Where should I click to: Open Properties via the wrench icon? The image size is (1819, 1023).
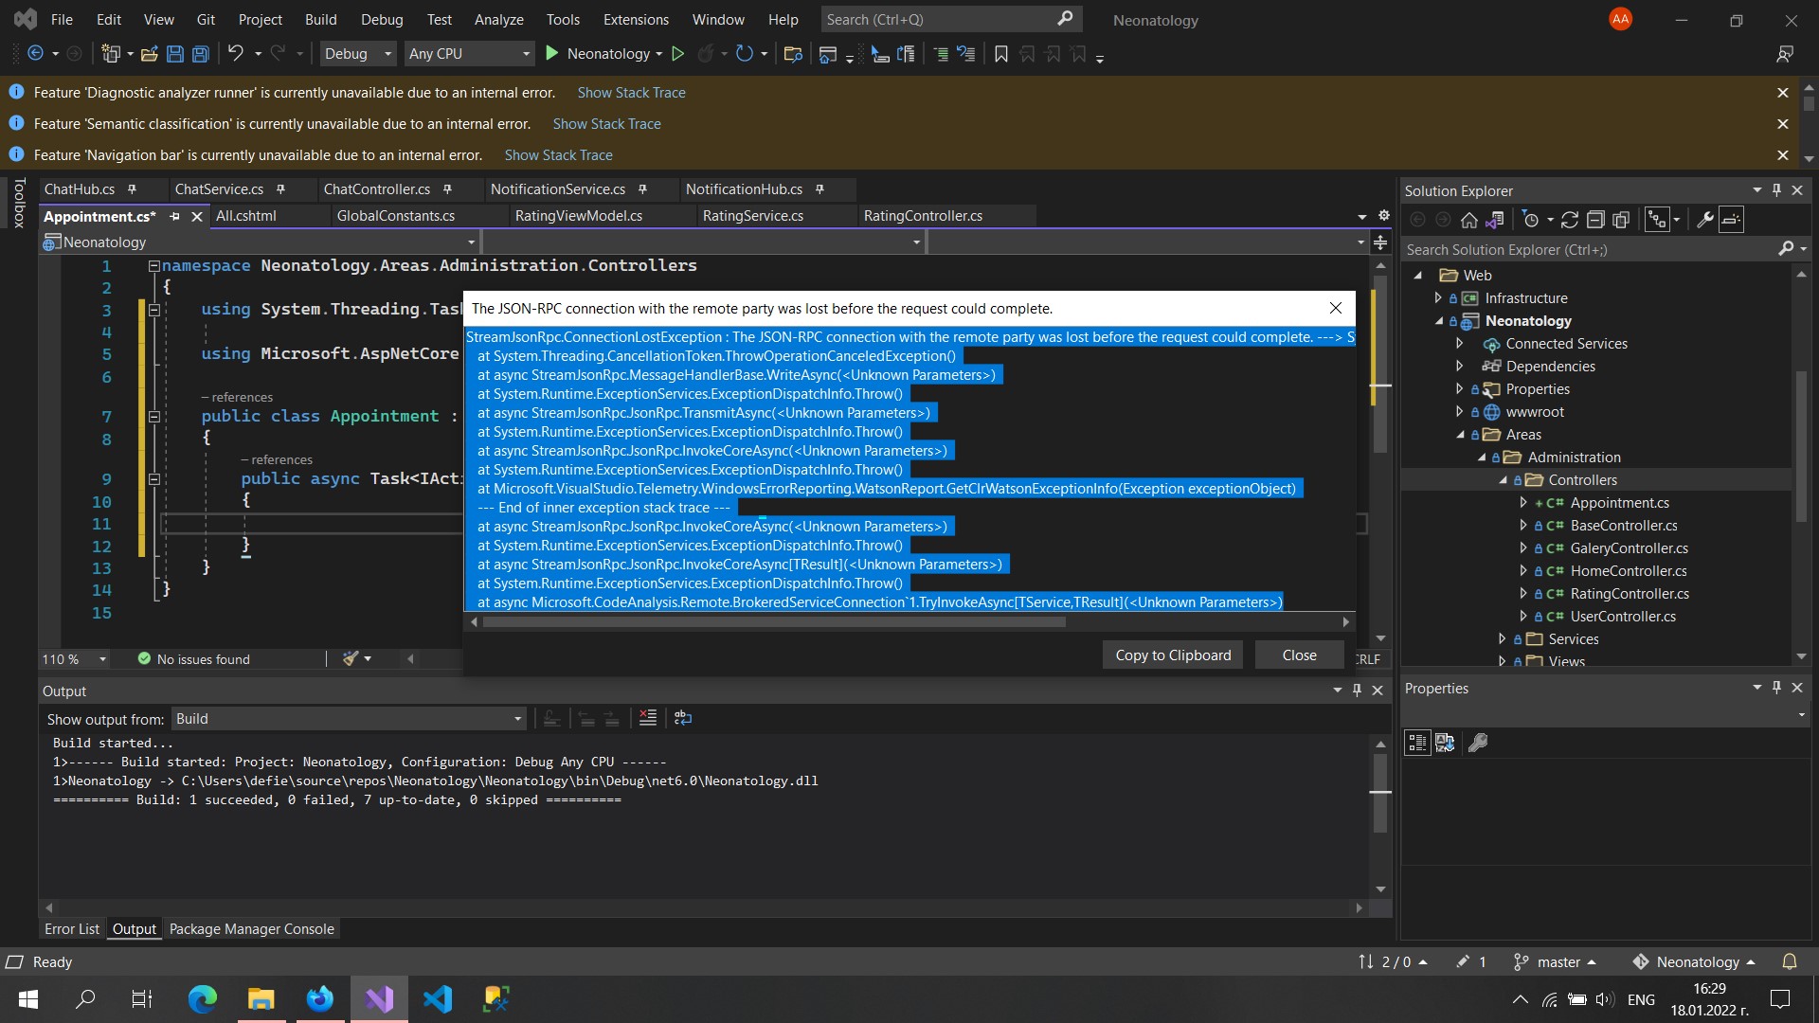[x=1705, y=219]
